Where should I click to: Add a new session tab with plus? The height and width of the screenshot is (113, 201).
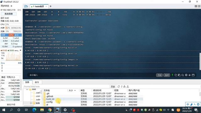(x=51, y=6)
